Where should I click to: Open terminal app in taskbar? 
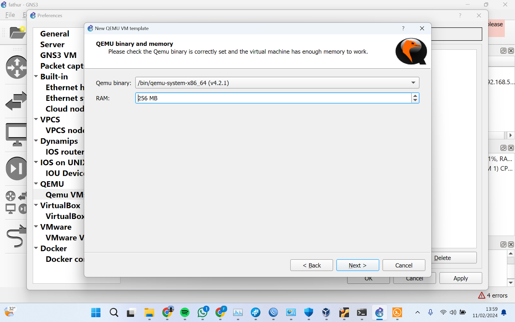(362, 312)
